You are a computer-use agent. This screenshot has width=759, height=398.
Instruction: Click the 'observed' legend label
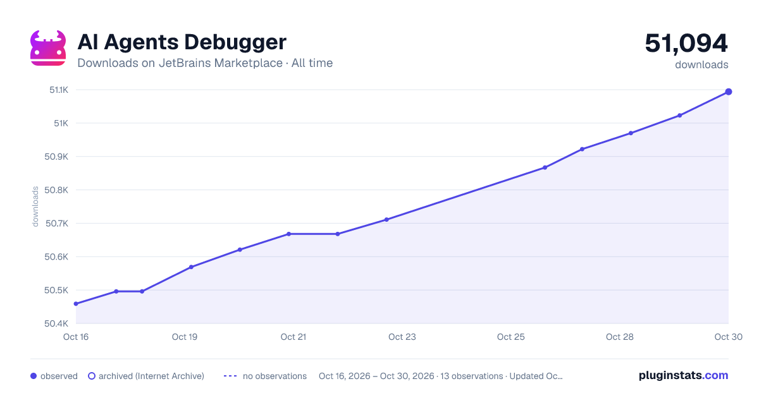(x=59, y=376)
